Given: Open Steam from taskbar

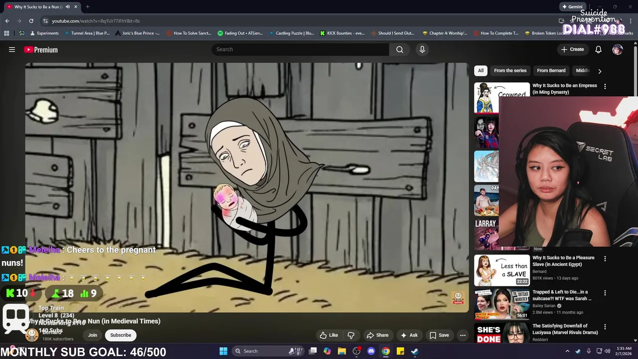Looking at the screenshot, I should tap(415, 351).
